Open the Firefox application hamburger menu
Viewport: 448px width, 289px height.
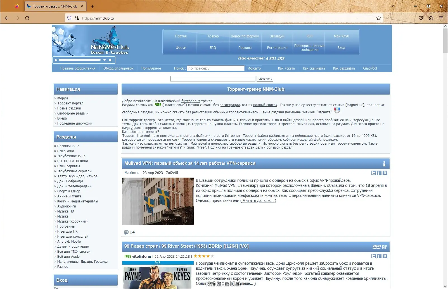click(x=441, y=18)
